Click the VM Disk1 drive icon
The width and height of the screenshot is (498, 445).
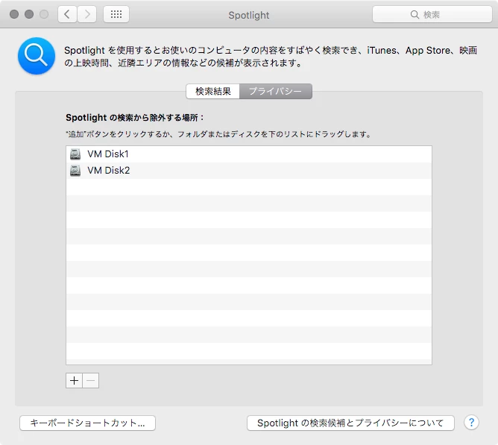tap(75, 154)
